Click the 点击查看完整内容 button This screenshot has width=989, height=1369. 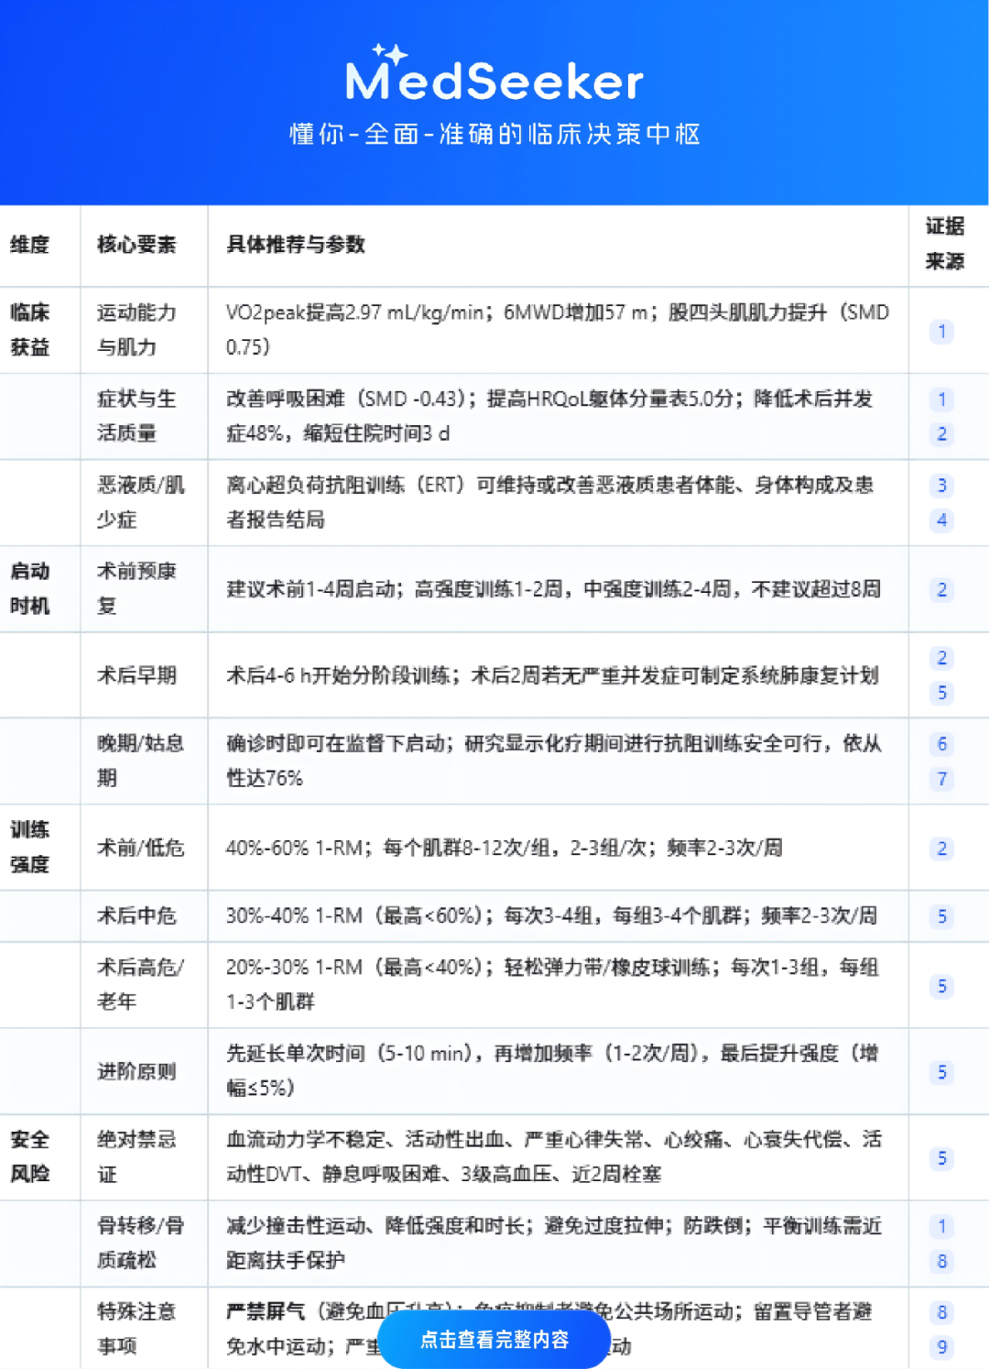coord(494,1340)
